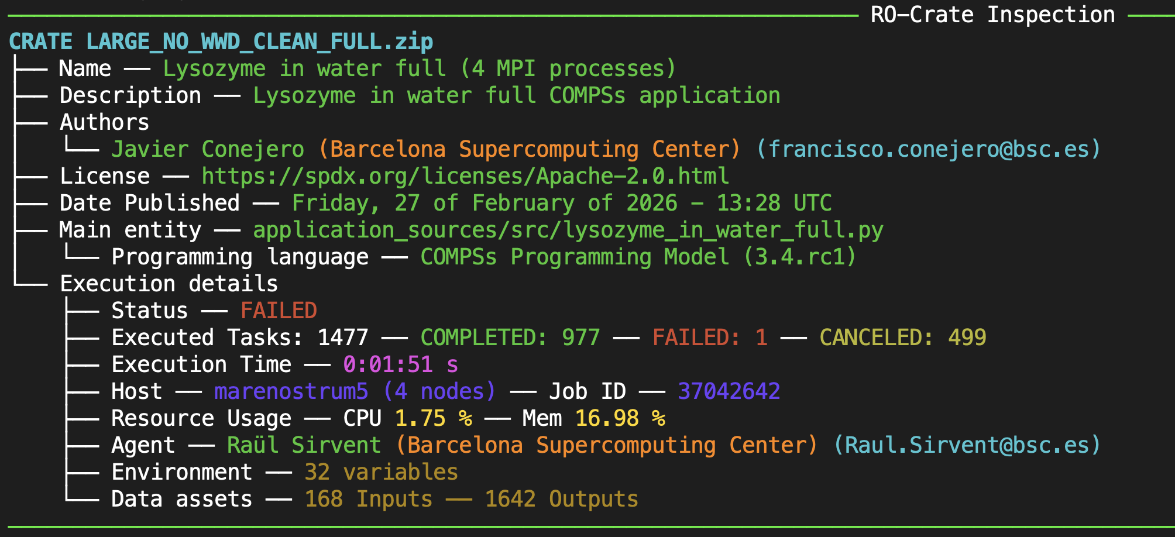This screenshot has width=1175, height=537.
Task: Select "COMPSs Programming Model (3.4.rc1)" text
Action: pos(638,257)
